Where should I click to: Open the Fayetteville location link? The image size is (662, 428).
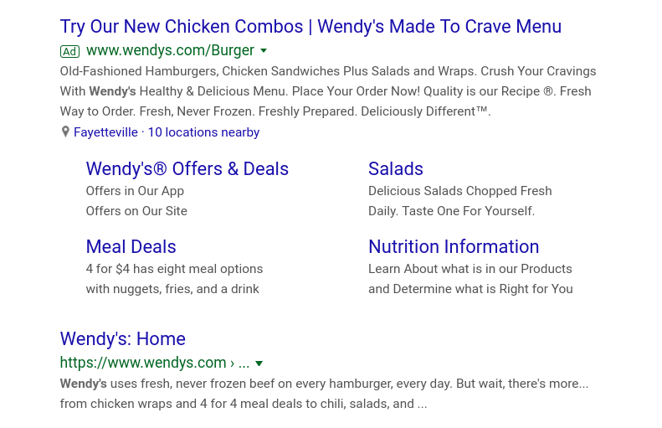coord(105,132)
